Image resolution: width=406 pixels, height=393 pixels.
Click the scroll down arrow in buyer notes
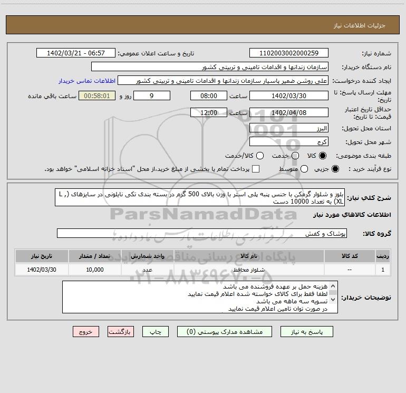click(x=333, y=300)
